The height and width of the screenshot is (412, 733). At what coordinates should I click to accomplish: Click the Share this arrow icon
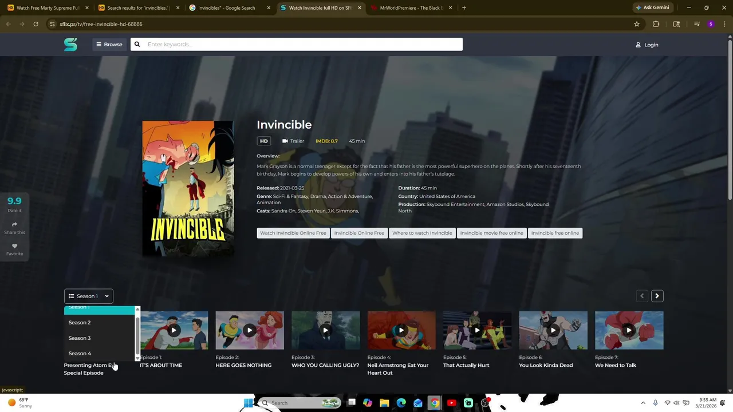[14, 224]
